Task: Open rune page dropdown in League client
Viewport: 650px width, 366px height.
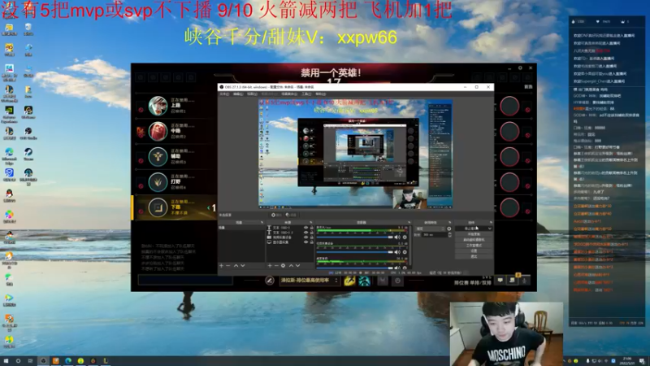Action: (x=310, y=281)
